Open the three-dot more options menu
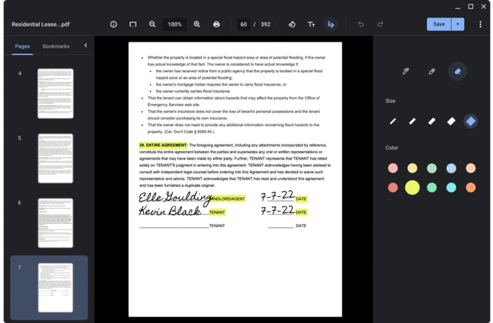493x323 pixels. click(480, 24)
